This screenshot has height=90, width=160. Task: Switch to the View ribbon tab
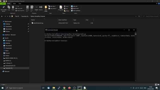(20, 3)
